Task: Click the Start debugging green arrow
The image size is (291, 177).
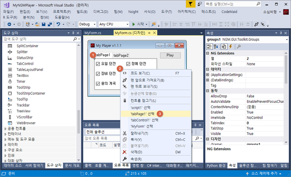Action: (133, 24)
